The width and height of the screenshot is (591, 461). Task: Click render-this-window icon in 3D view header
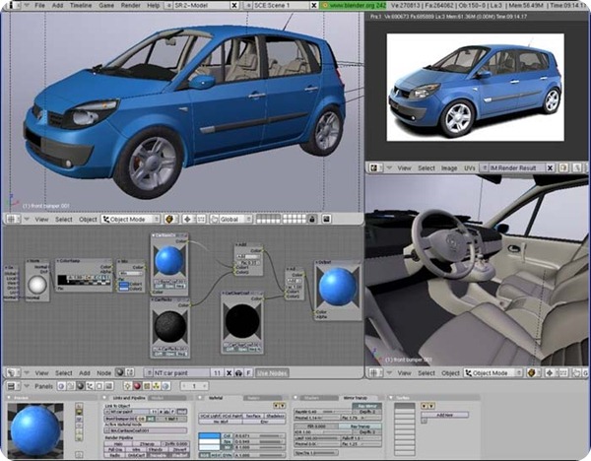[326, 219]
